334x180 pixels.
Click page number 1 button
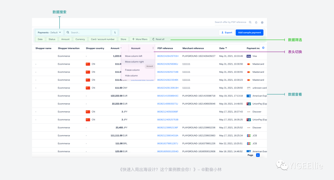click(258, 155)
